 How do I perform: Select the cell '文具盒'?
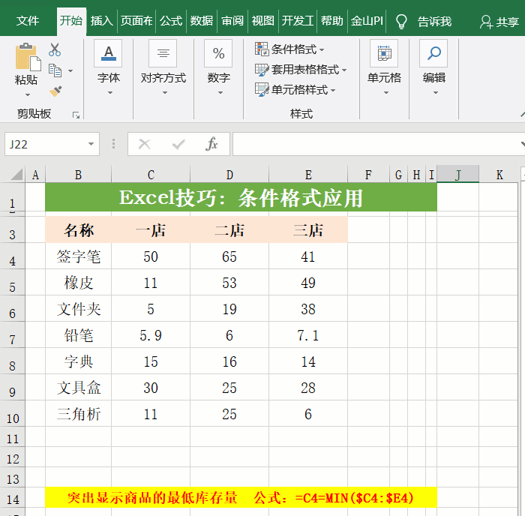[78, 388]
